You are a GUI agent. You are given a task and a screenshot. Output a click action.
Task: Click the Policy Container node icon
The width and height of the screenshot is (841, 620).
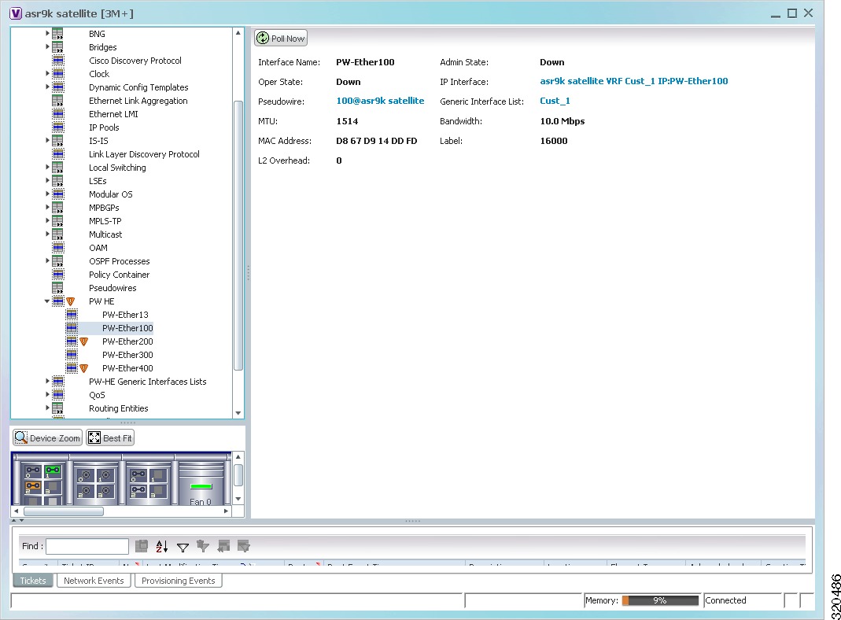58,275
